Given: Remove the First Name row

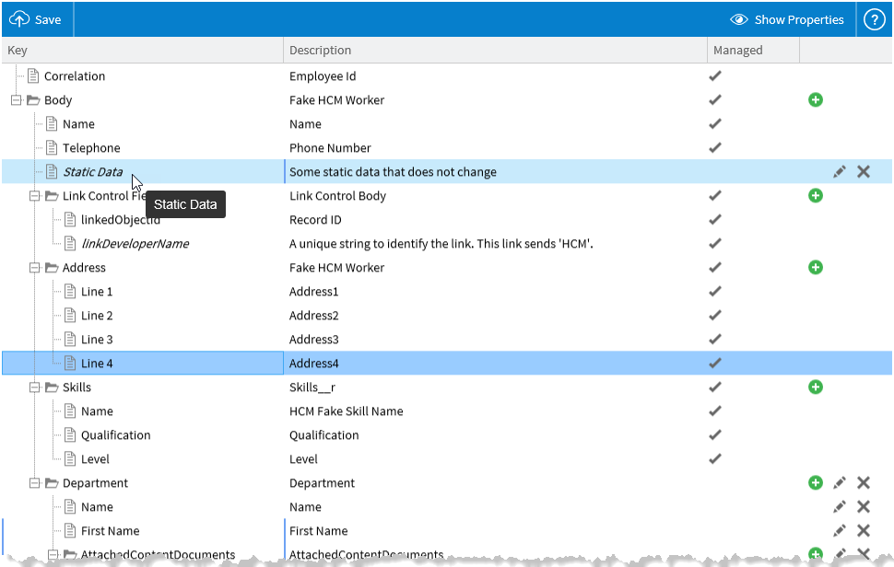Looking at the screenshot, I should coord(864,531).
